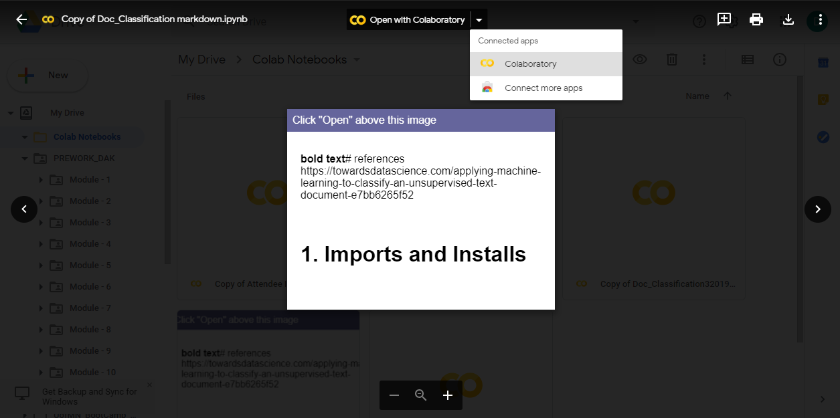This screenshot has height=418, width=840.
Task: Click the Google account avatar
Action: [x=817, y=21]
